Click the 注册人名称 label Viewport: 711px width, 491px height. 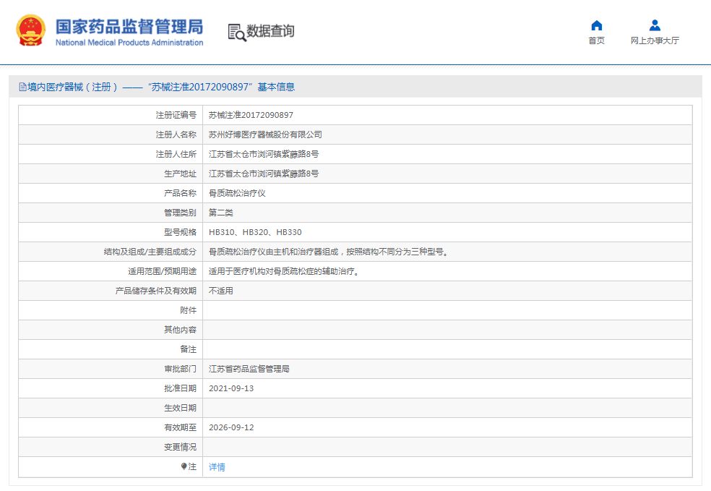pos(176,135)
